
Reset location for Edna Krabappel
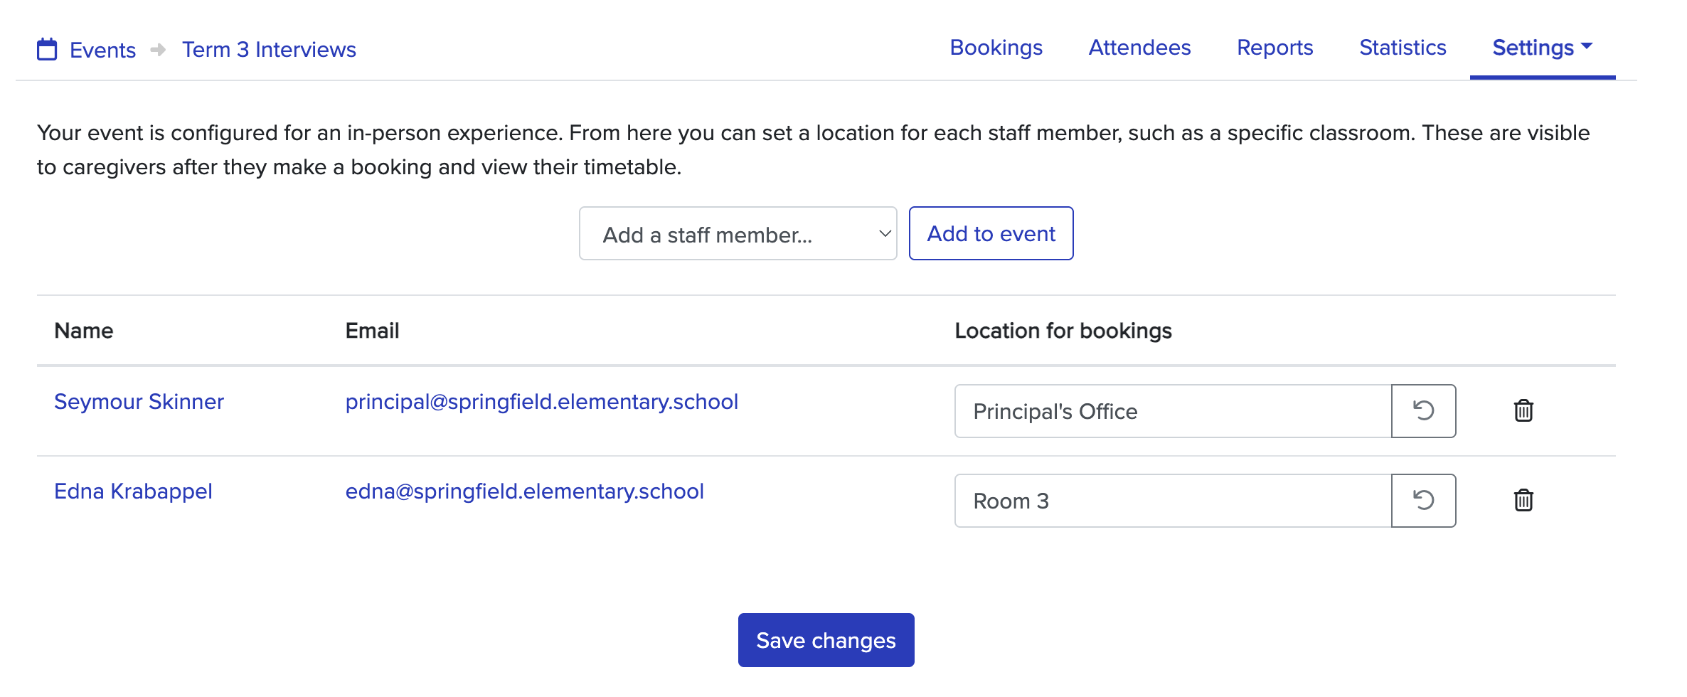[1423, 501]
